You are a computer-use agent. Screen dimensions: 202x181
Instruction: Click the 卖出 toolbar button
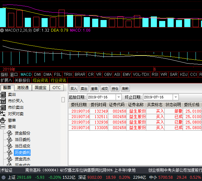pos(84,89)
